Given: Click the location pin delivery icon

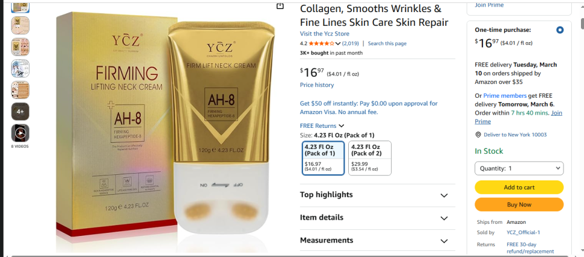Looking at the screenshot, I should 478,135.
